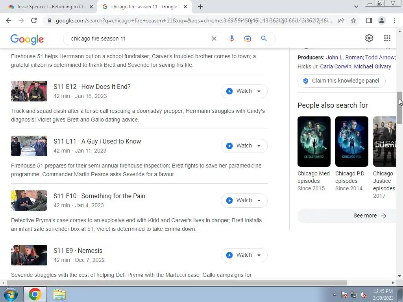Open A Guy I Used to Know thumbnail

coord(29,146)
